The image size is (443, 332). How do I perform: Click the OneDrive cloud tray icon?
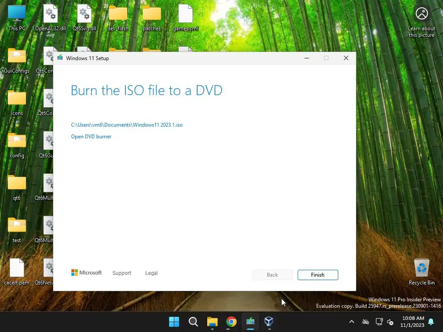point(366,322)
